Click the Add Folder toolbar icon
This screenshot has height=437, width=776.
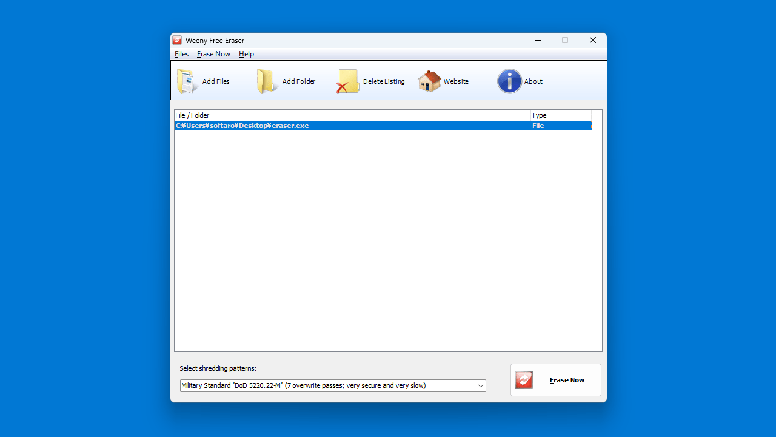tap(267, 81)
